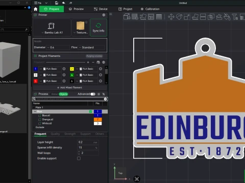This screenshot has width=245, height=183.
Task: Switch to the Prepare tab
Action: [52, 9]
